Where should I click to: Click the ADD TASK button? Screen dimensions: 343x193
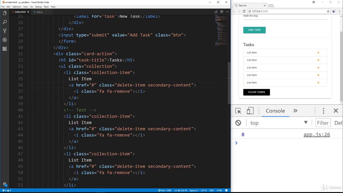point(254,30)
